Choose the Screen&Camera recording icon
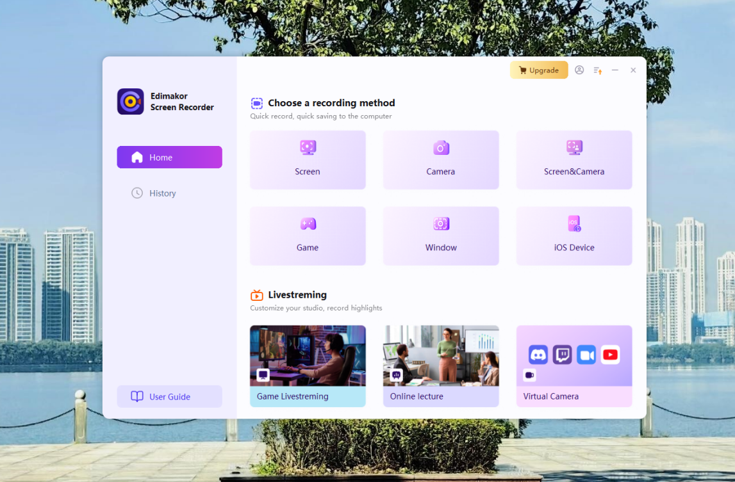 (574, 148)
